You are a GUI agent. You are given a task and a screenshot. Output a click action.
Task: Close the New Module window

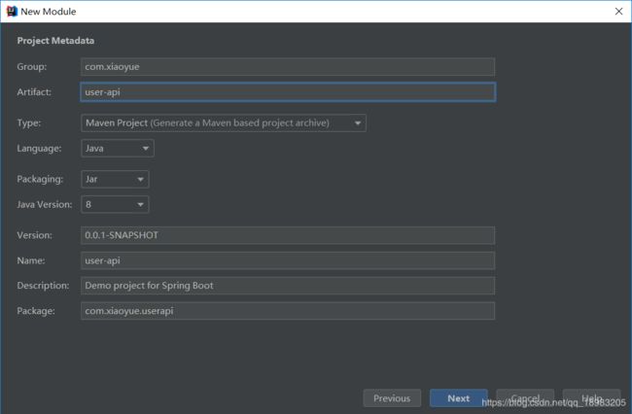click(x=618, y=12)
